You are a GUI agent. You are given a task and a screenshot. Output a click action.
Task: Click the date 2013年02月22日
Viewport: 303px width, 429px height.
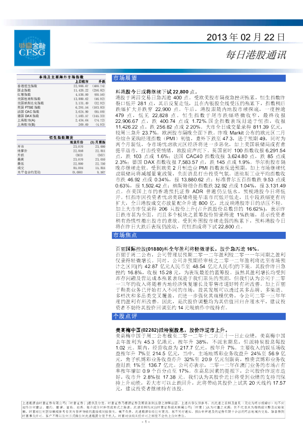coord(245,37)
